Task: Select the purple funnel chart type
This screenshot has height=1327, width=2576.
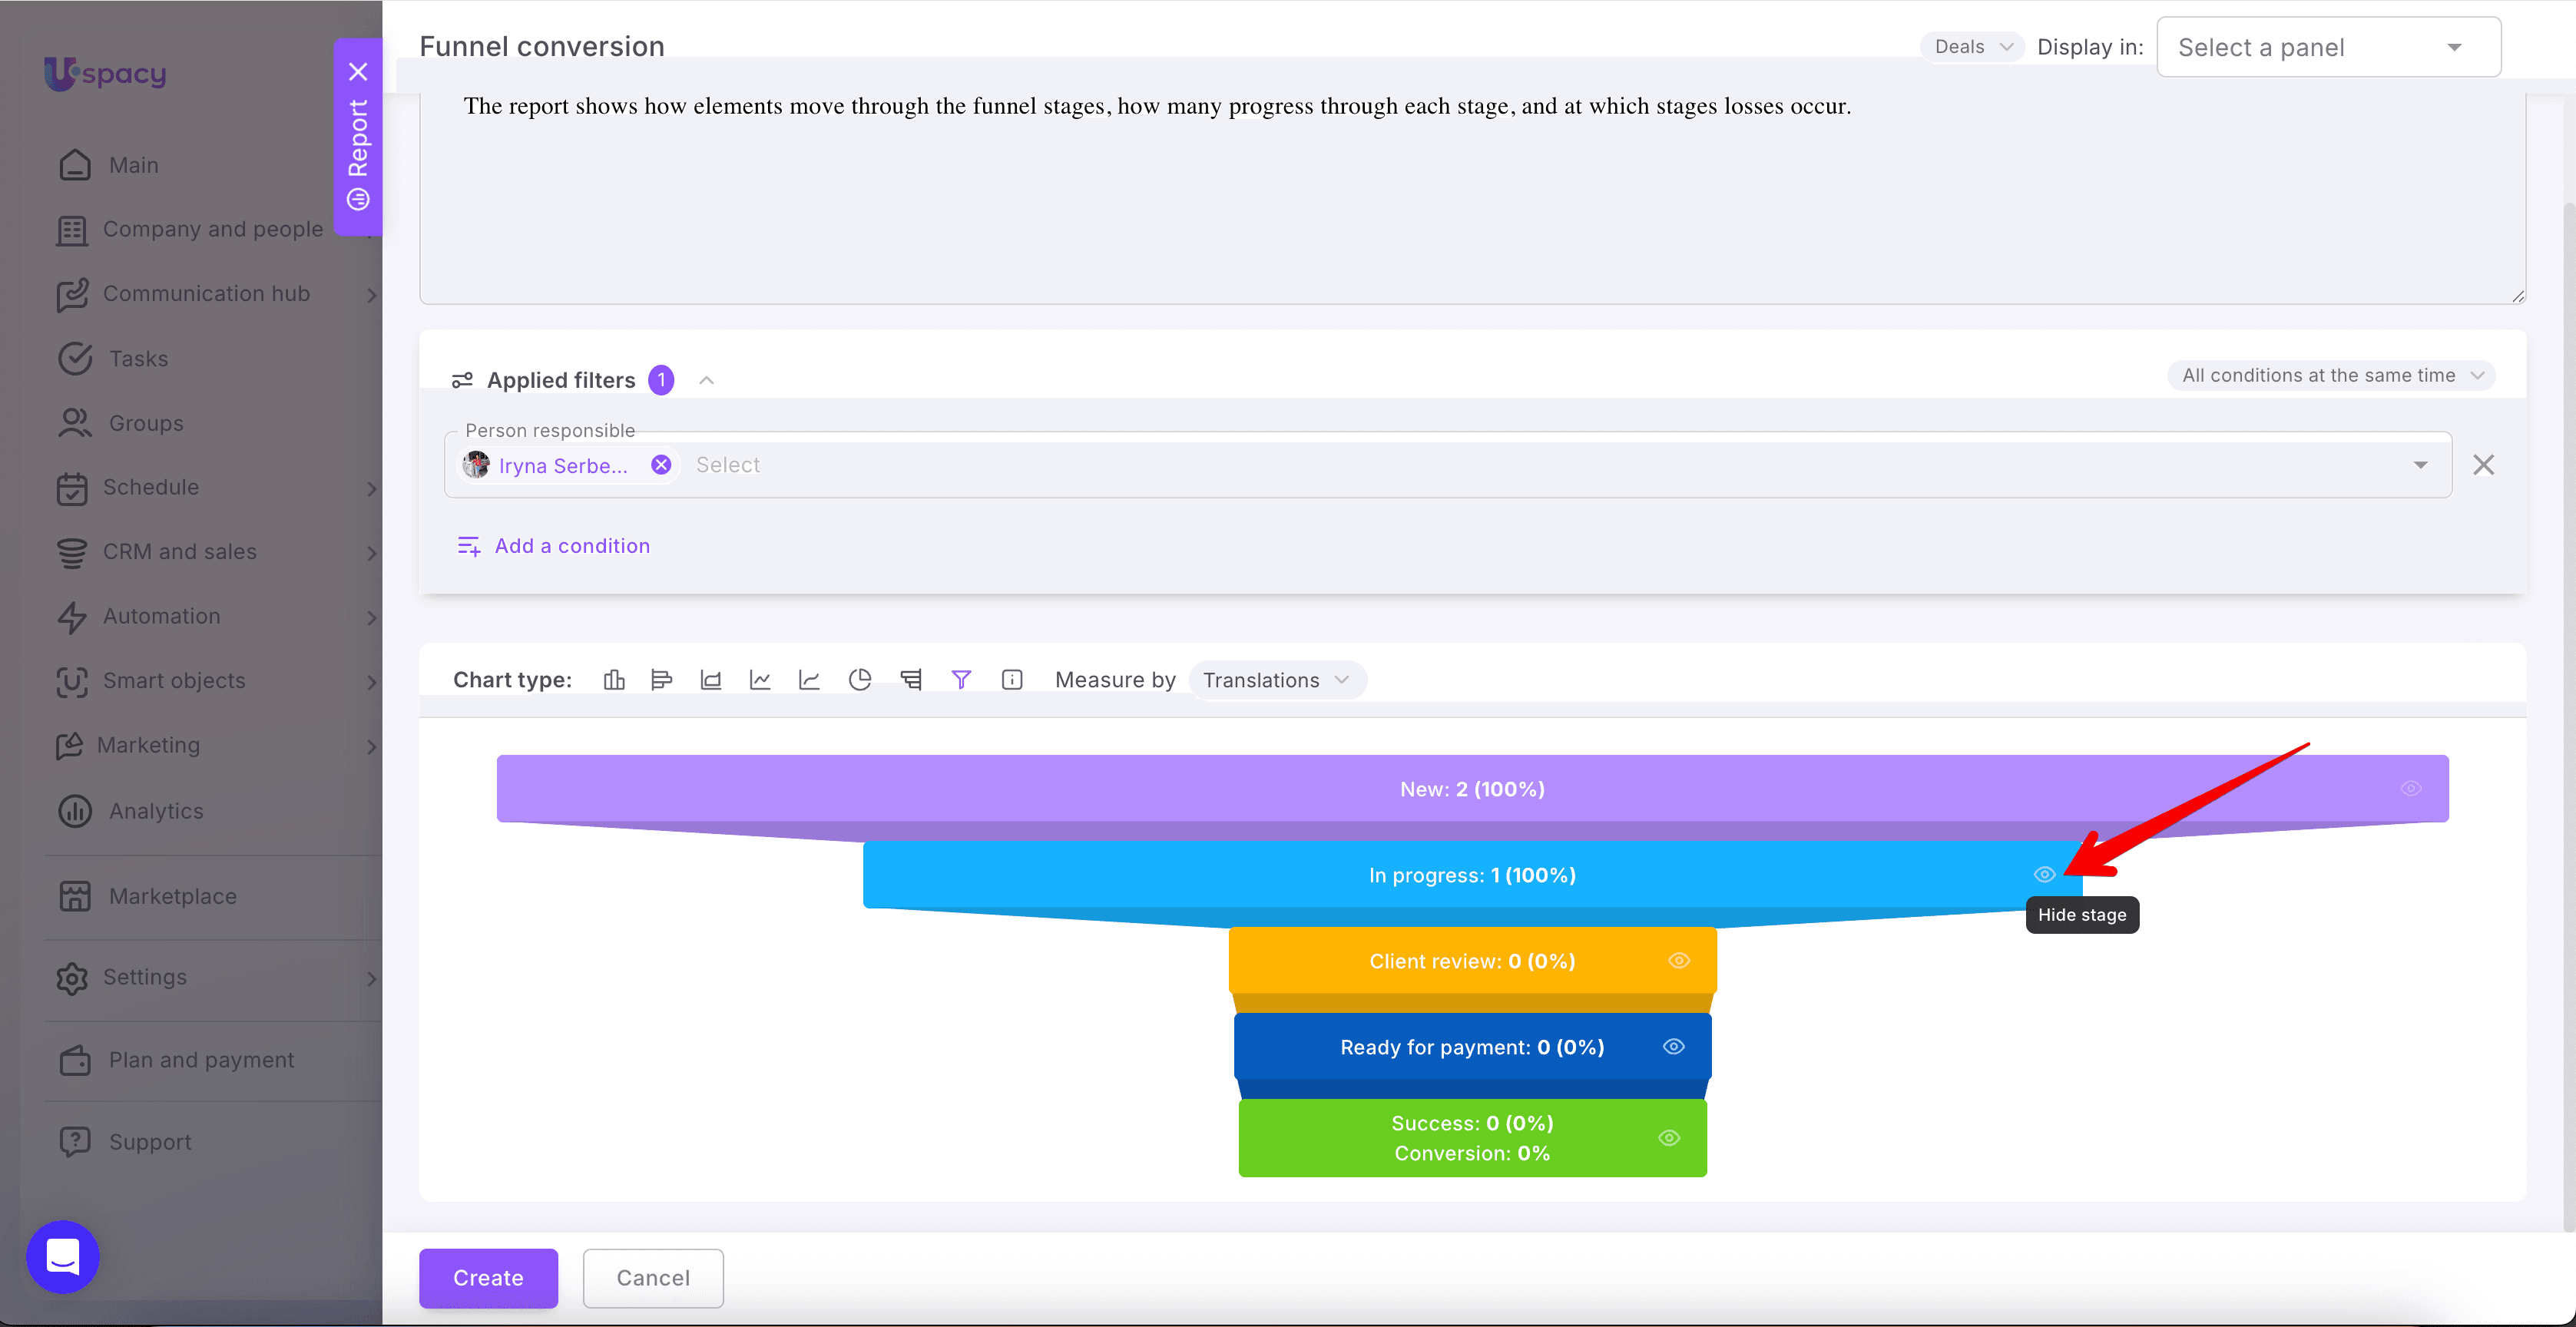Action: (961, 680)
